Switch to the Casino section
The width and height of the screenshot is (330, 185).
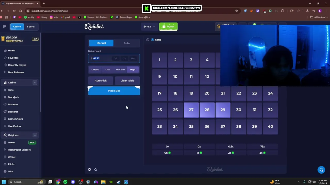coord(17,26)
